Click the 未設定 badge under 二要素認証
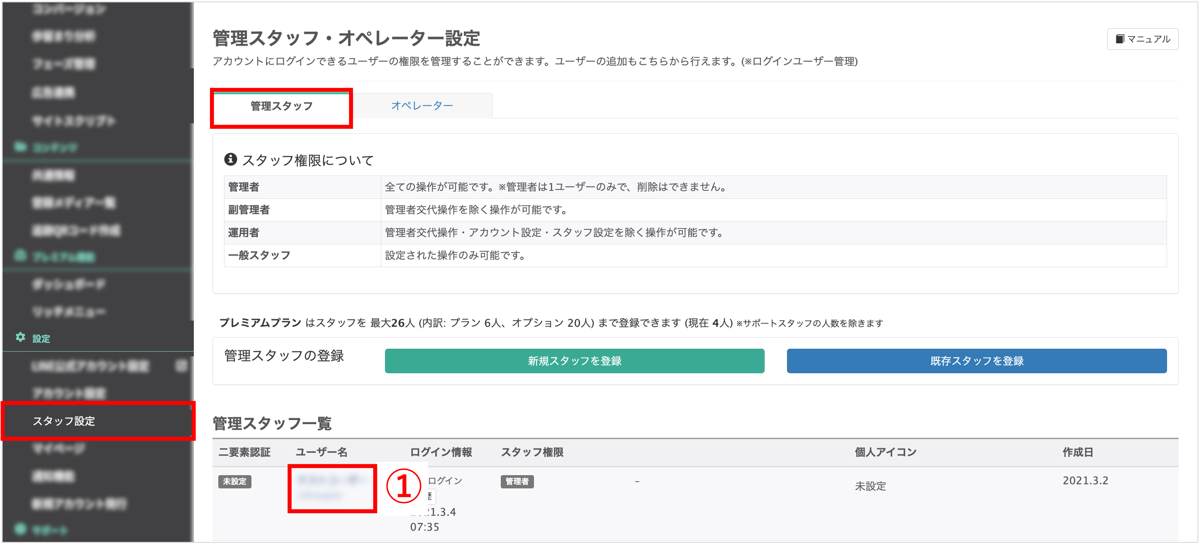This screenshot has height=543, width=1199. click(x=235, y=482)
